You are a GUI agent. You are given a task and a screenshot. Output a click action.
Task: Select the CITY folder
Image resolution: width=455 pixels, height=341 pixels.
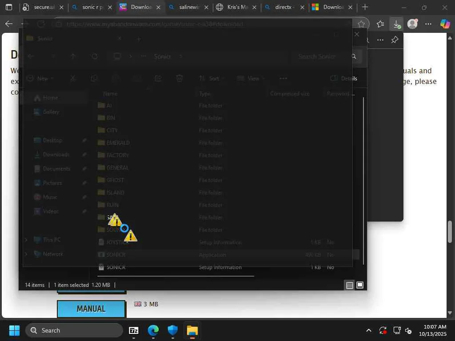tap(112, 131)
